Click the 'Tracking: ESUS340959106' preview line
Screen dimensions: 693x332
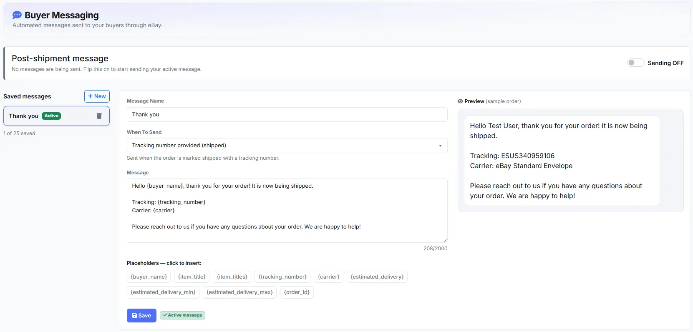(512, 156)
